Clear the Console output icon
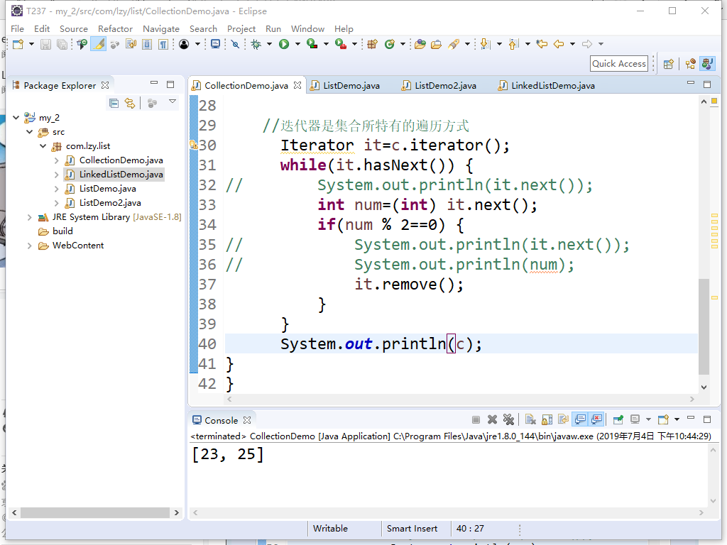Screen dimensions: 727x545 (530, 420)
